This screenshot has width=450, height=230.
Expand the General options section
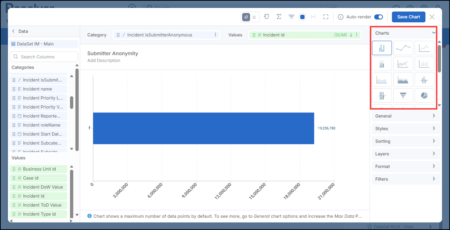tap(405, 116)
